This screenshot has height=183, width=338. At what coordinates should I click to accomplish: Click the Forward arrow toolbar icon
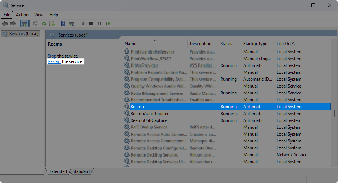coord(13,24)
